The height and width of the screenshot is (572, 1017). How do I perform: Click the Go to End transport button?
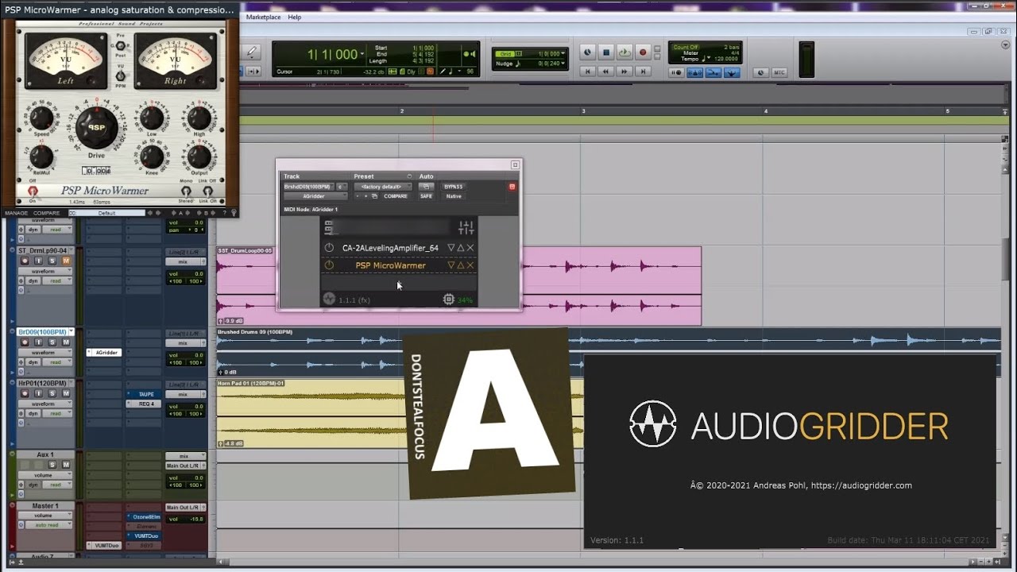pos(643,71)
